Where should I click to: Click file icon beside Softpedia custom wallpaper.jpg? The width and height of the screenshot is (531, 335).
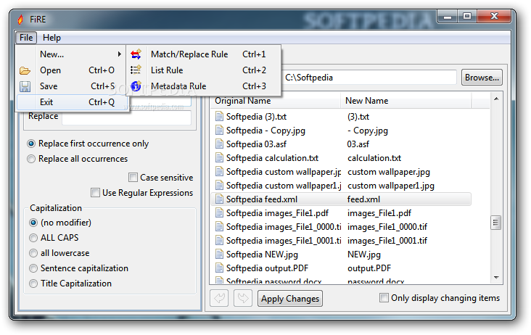point(220,172)
